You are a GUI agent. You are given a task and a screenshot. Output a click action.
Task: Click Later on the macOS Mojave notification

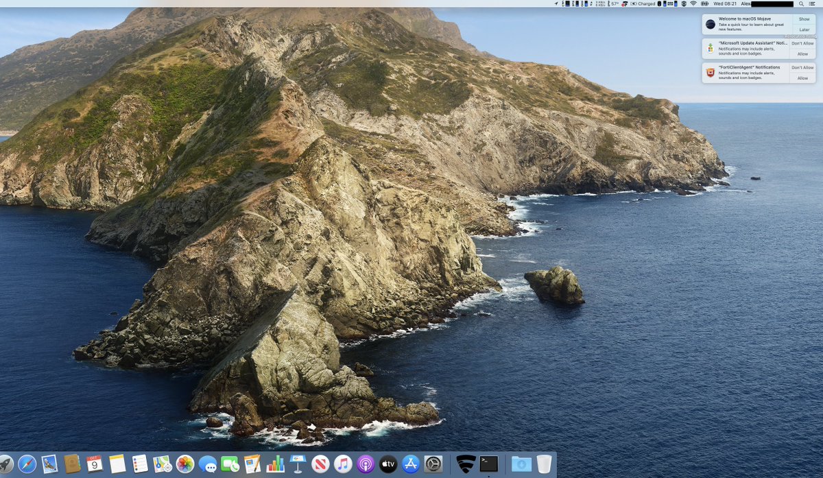tap(804, 29)
